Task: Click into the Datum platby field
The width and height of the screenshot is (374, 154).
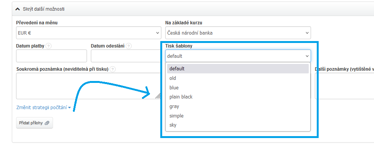Action: pyautogui.click(x=52, y=56)
